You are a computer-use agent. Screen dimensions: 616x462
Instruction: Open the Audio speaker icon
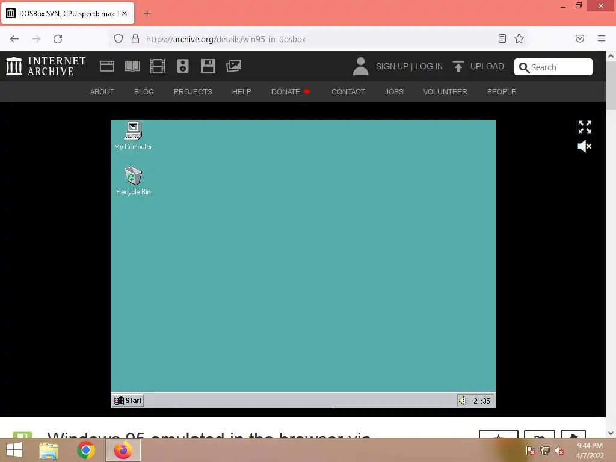pyautogui.click(x=183, y=66)
